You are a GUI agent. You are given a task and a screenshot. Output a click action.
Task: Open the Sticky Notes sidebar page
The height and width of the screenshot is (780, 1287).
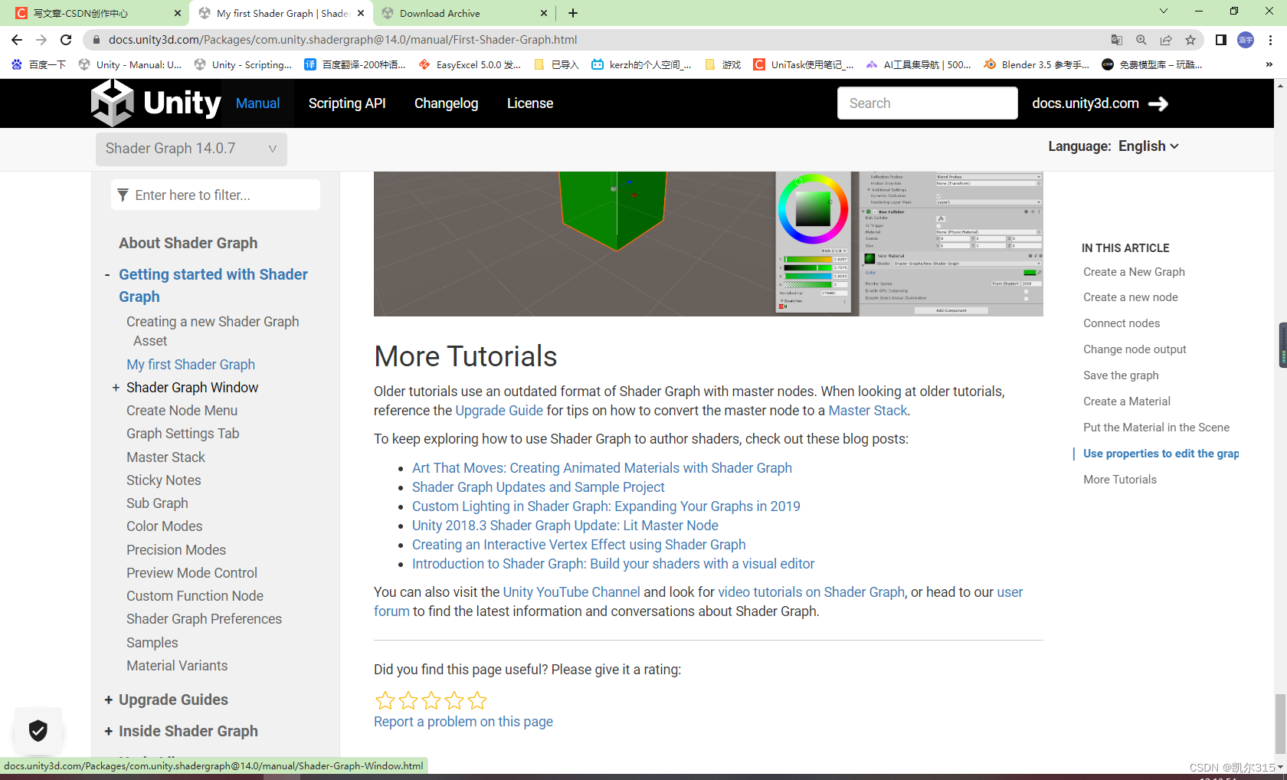[x=164, y=480]
